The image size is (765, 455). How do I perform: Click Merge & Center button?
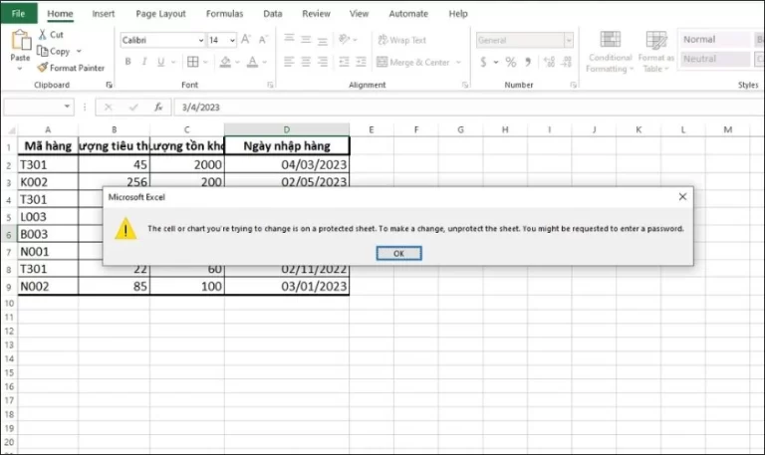point(413,62)
